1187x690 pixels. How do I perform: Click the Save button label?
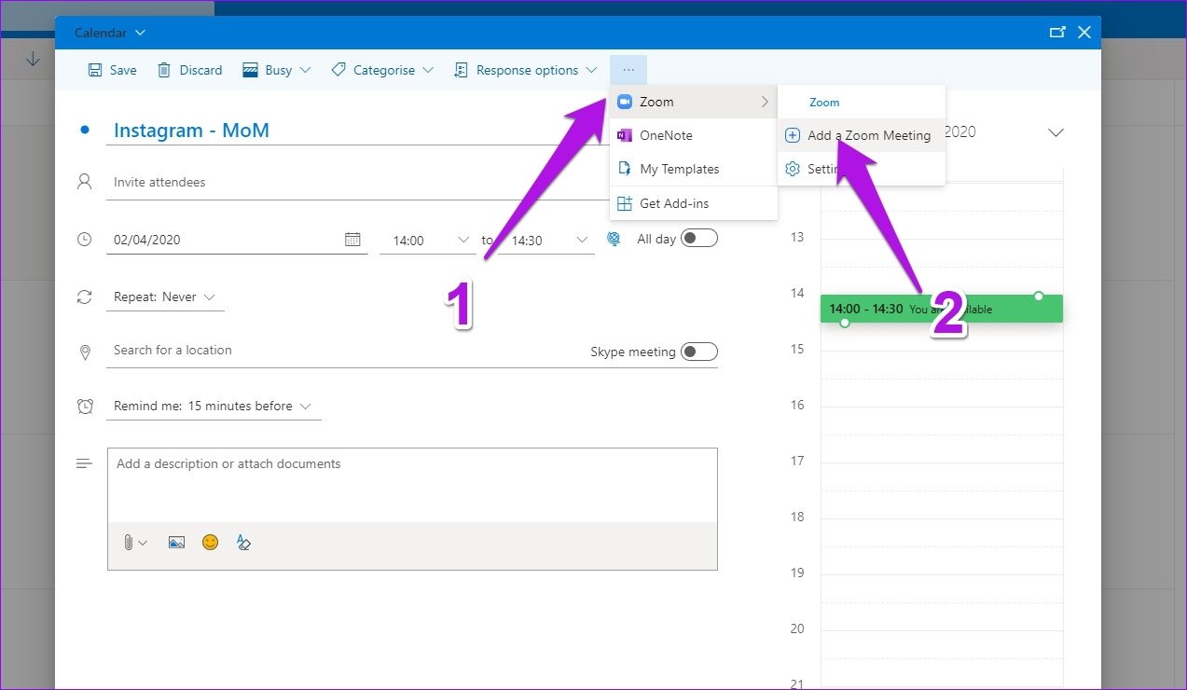click(123, 70)
